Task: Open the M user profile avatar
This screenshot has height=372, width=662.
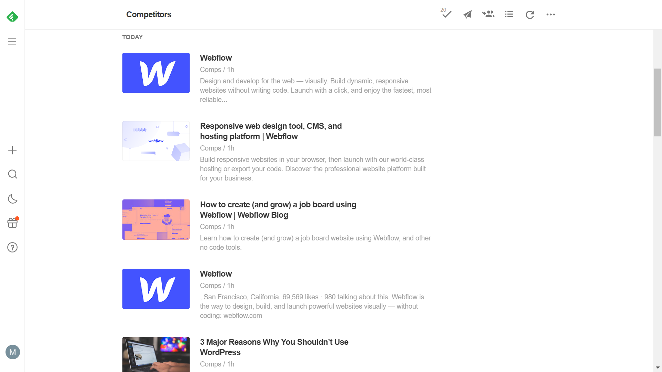Action: pyautogui.click(x=13, y=352)
